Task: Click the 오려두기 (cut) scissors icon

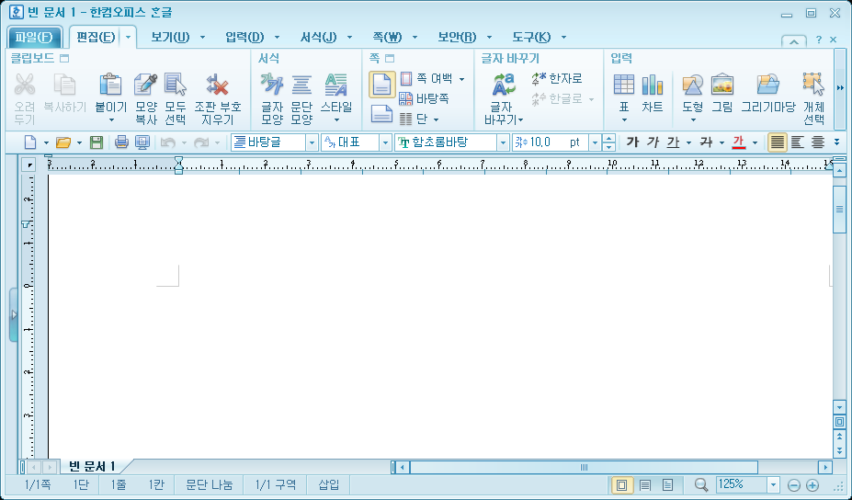Action: click(x=25, y=85)
